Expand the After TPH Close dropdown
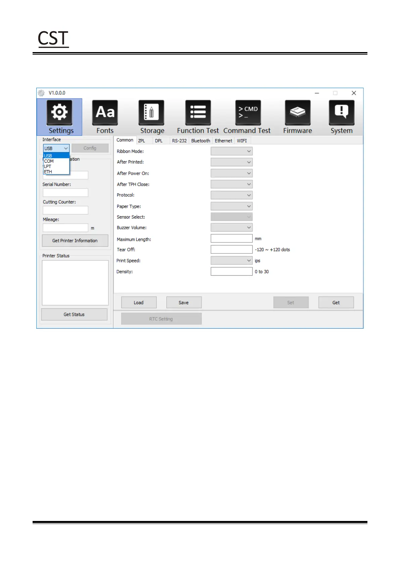Screen dimensions: 400x566 231,184
